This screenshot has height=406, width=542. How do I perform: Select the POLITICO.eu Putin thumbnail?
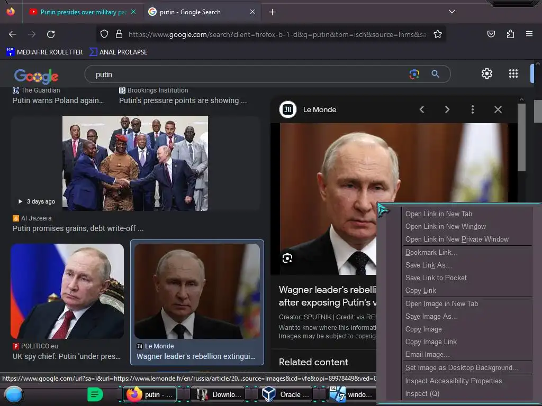tap(67, 291)
